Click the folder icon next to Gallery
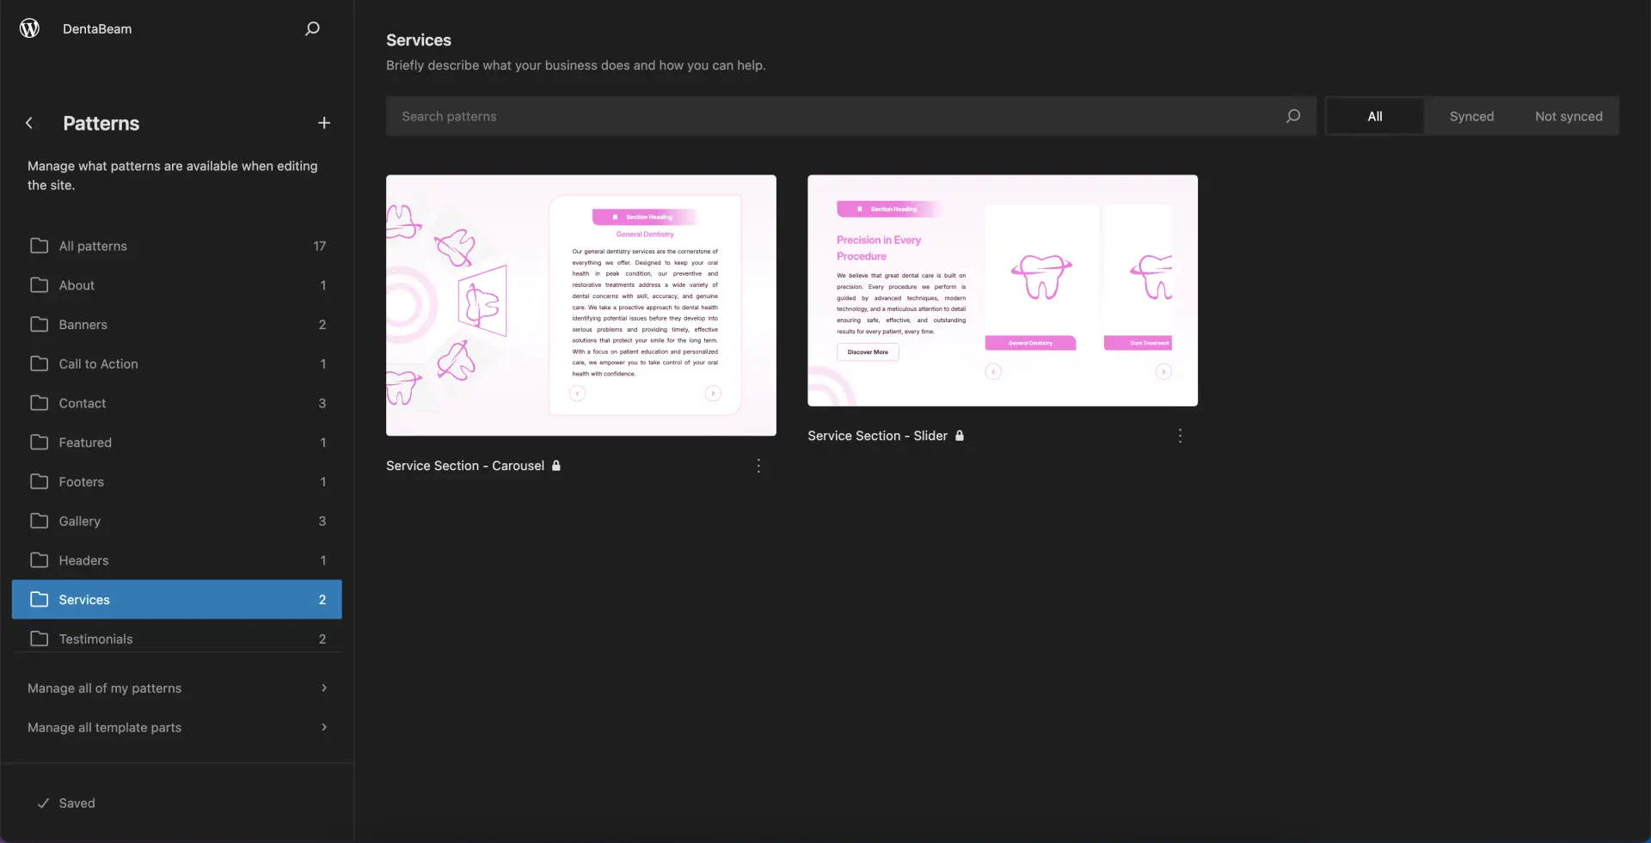1651x843 pixels. click(39, 521)
